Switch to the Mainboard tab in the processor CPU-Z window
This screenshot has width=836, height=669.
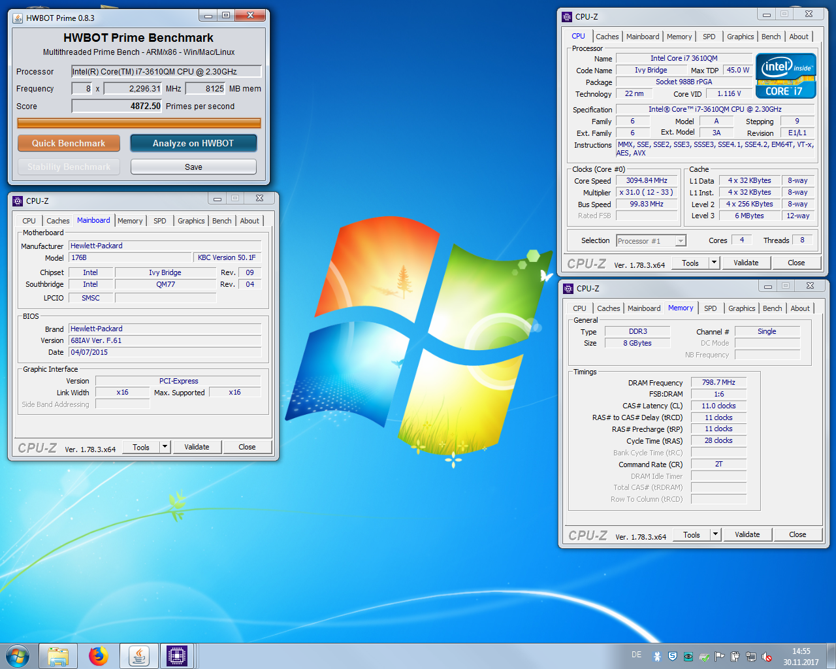pos(643,37)
